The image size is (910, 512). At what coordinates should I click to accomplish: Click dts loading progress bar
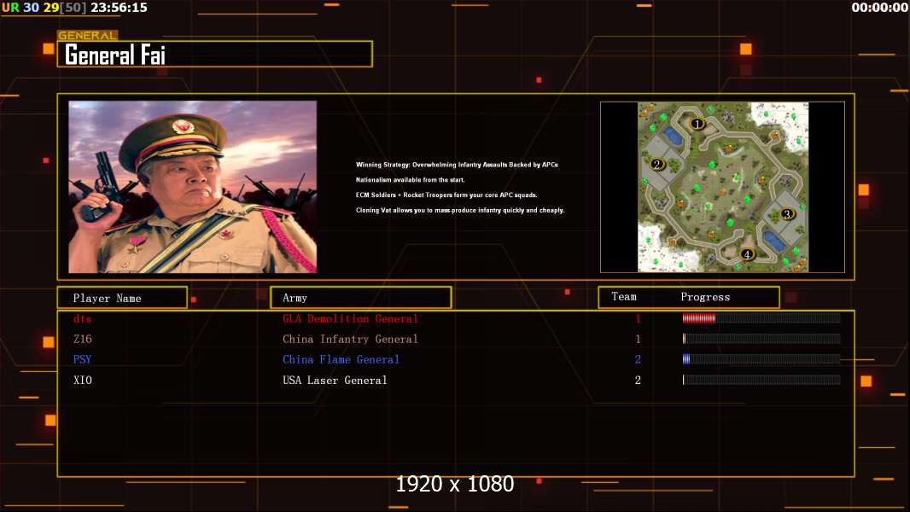[761, 317]
